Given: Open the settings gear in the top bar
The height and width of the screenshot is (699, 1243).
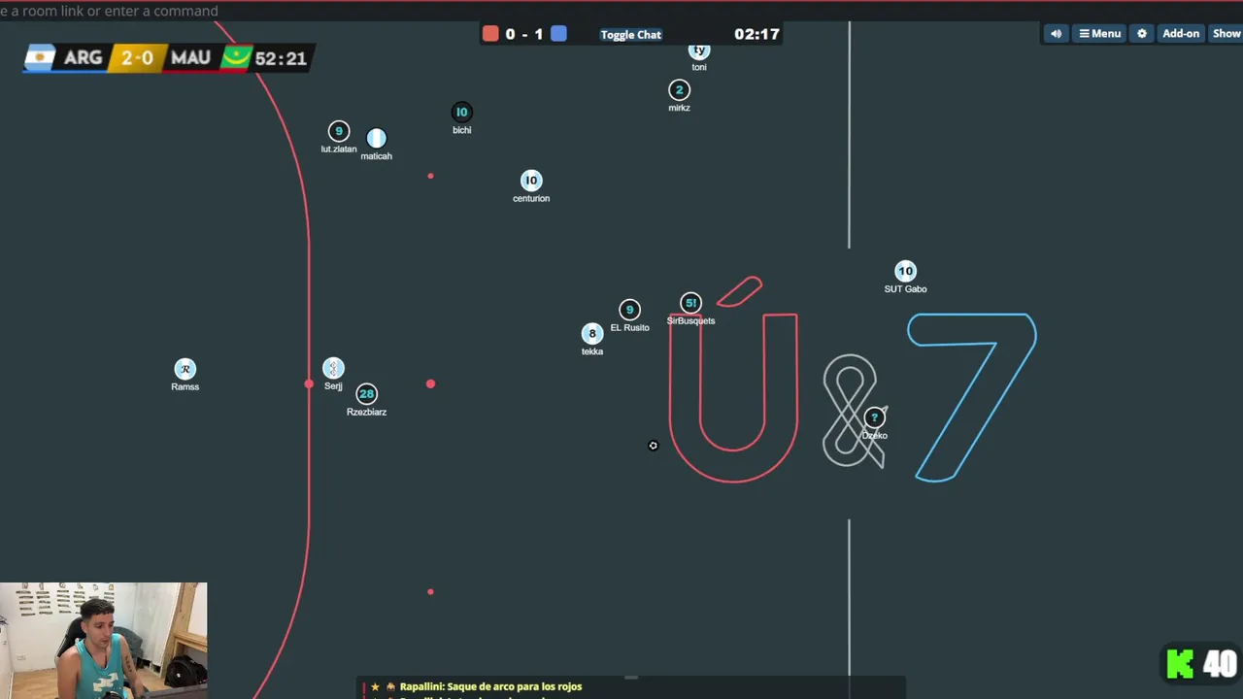Looking at the screenshot, I should (x=1142, y=34).
